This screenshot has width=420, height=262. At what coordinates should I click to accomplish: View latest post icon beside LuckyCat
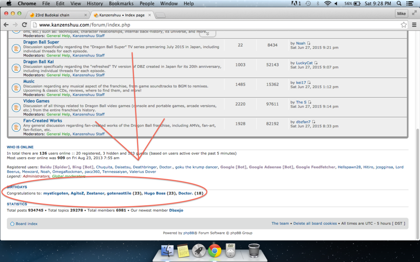pos(316,63)
